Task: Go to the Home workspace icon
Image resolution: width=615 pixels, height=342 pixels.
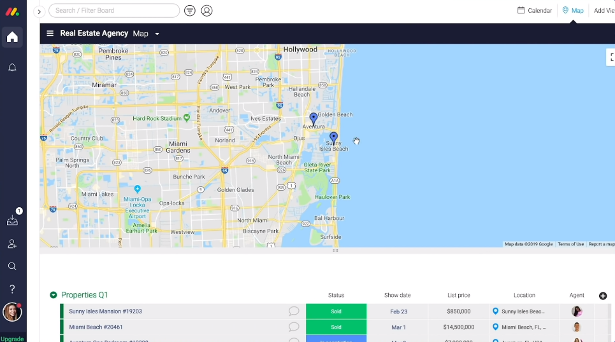Action: [x=12, y=37]
